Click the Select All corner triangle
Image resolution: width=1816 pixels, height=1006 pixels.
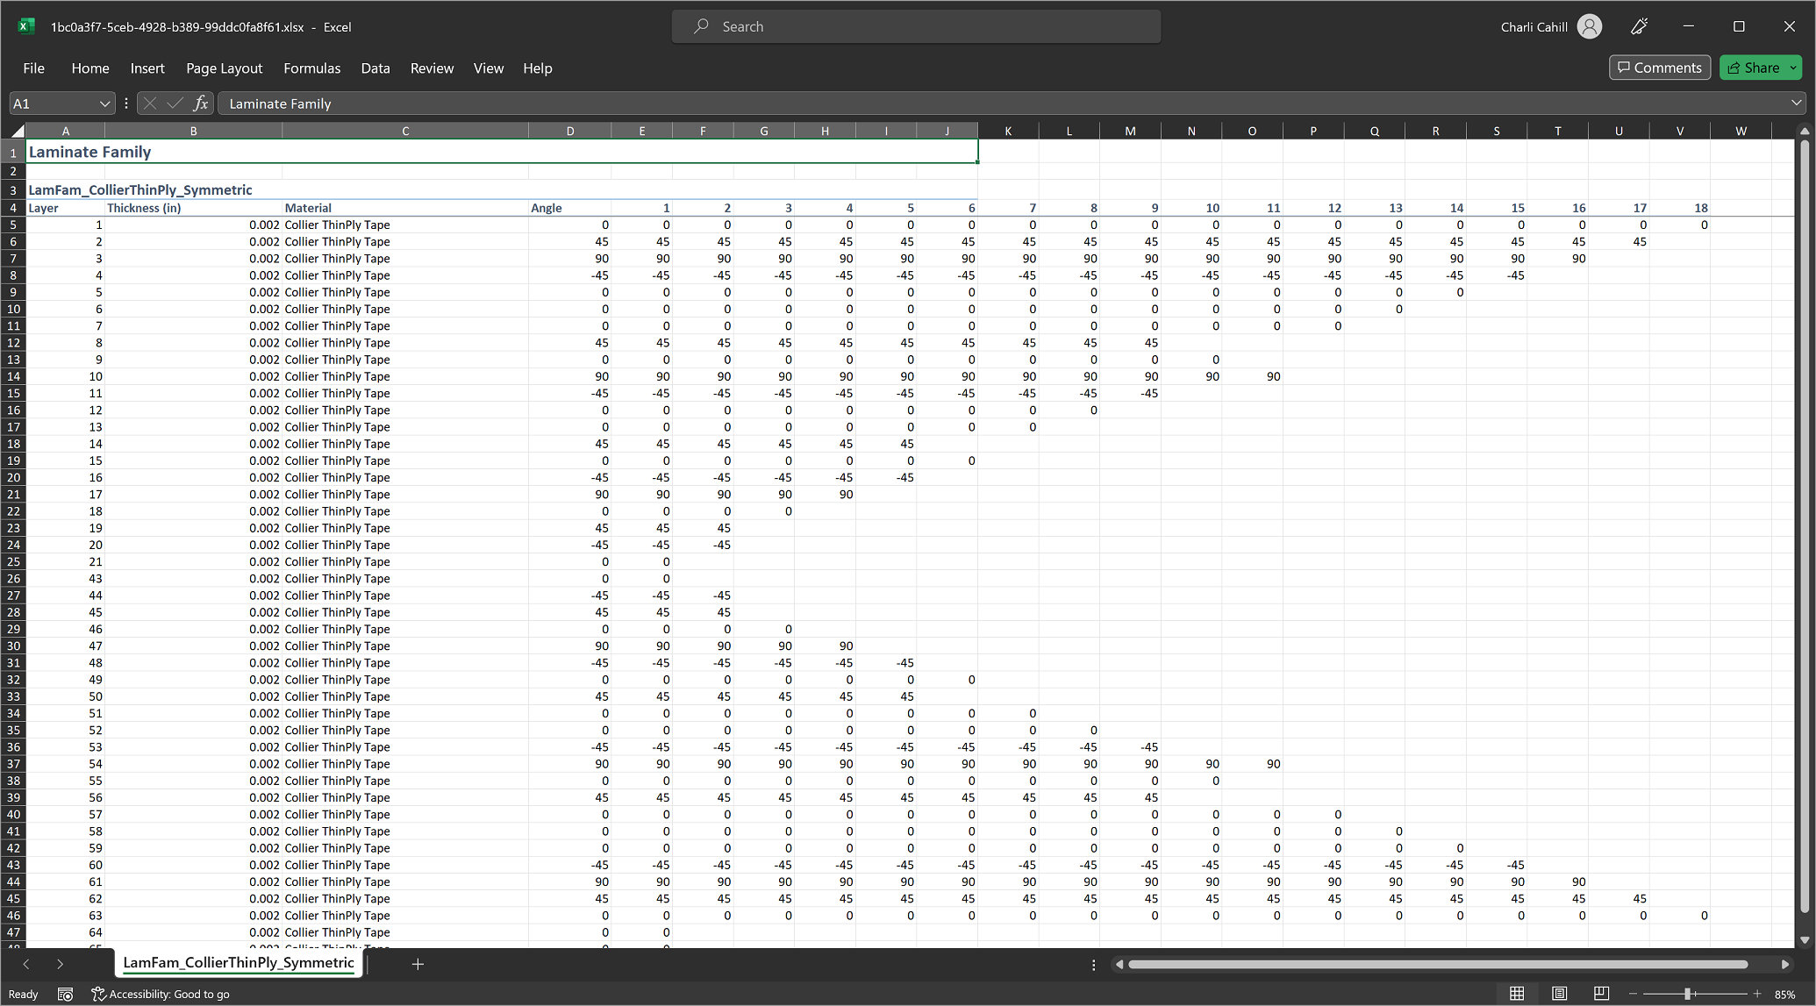coord(17,131)
